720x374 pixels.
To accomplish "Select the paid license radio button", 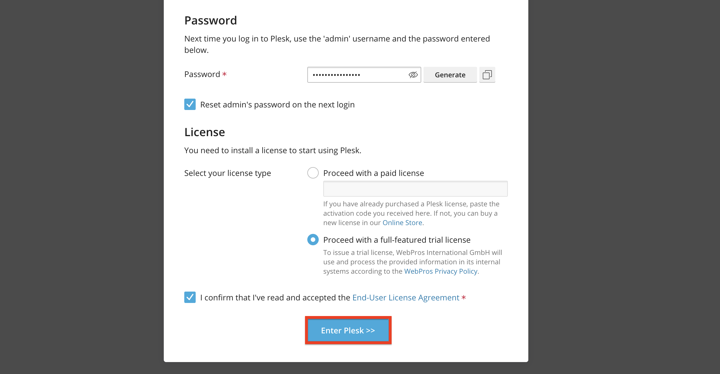I will [313, 173].
